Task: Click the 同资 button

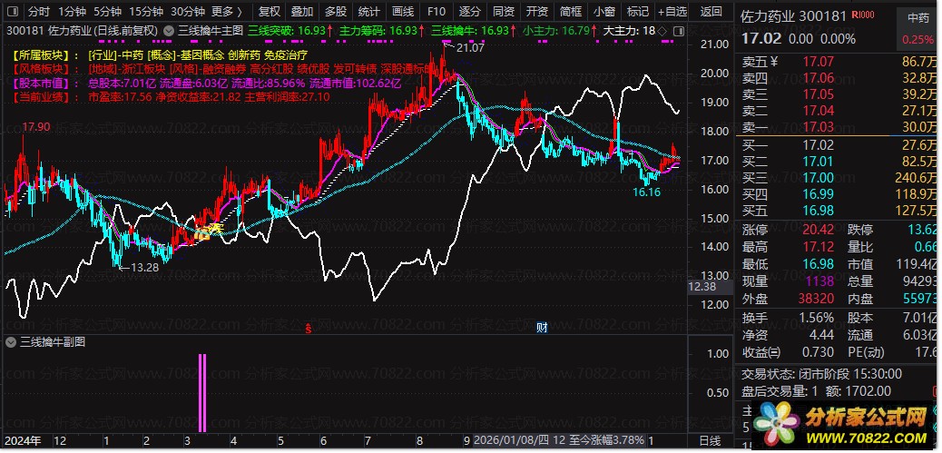Action: click(504, 12)
